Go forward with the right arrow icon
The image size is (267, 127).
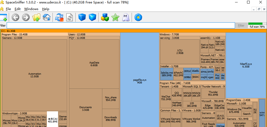26,17
